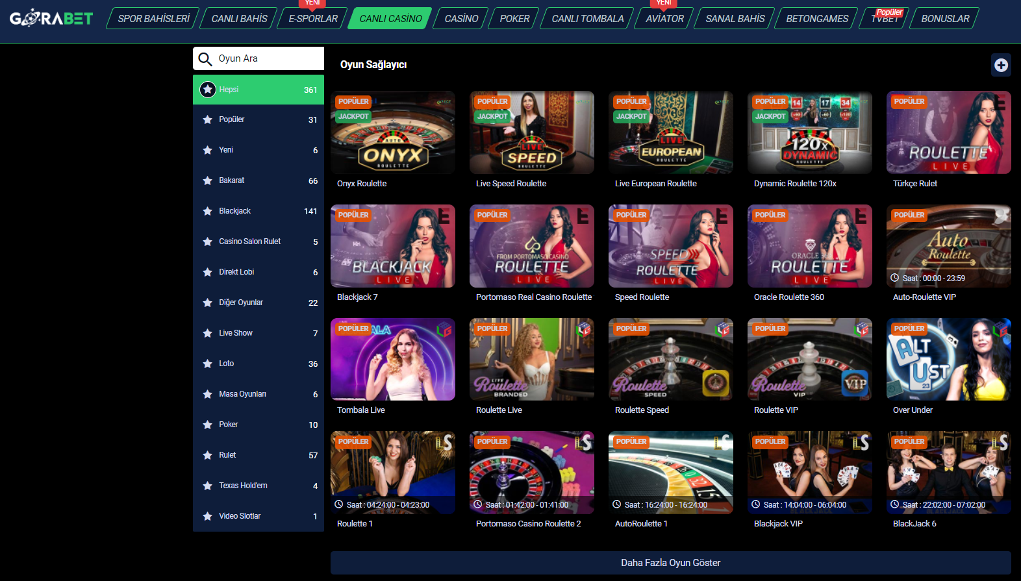Open the Sanal Bahis tab
The image size is (1021, 581).
735,18
